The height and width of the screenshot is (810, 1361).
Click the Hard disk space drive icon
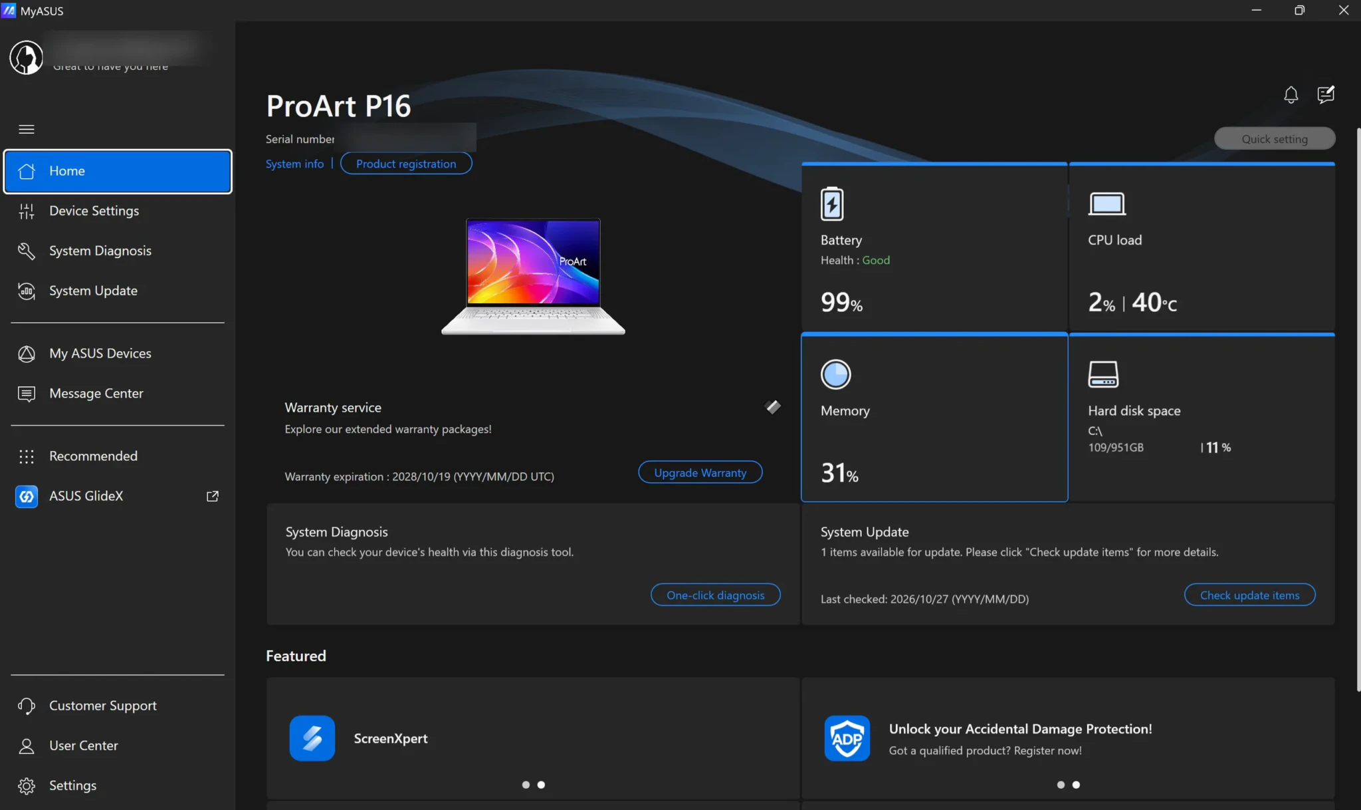tap(1103, 374)
